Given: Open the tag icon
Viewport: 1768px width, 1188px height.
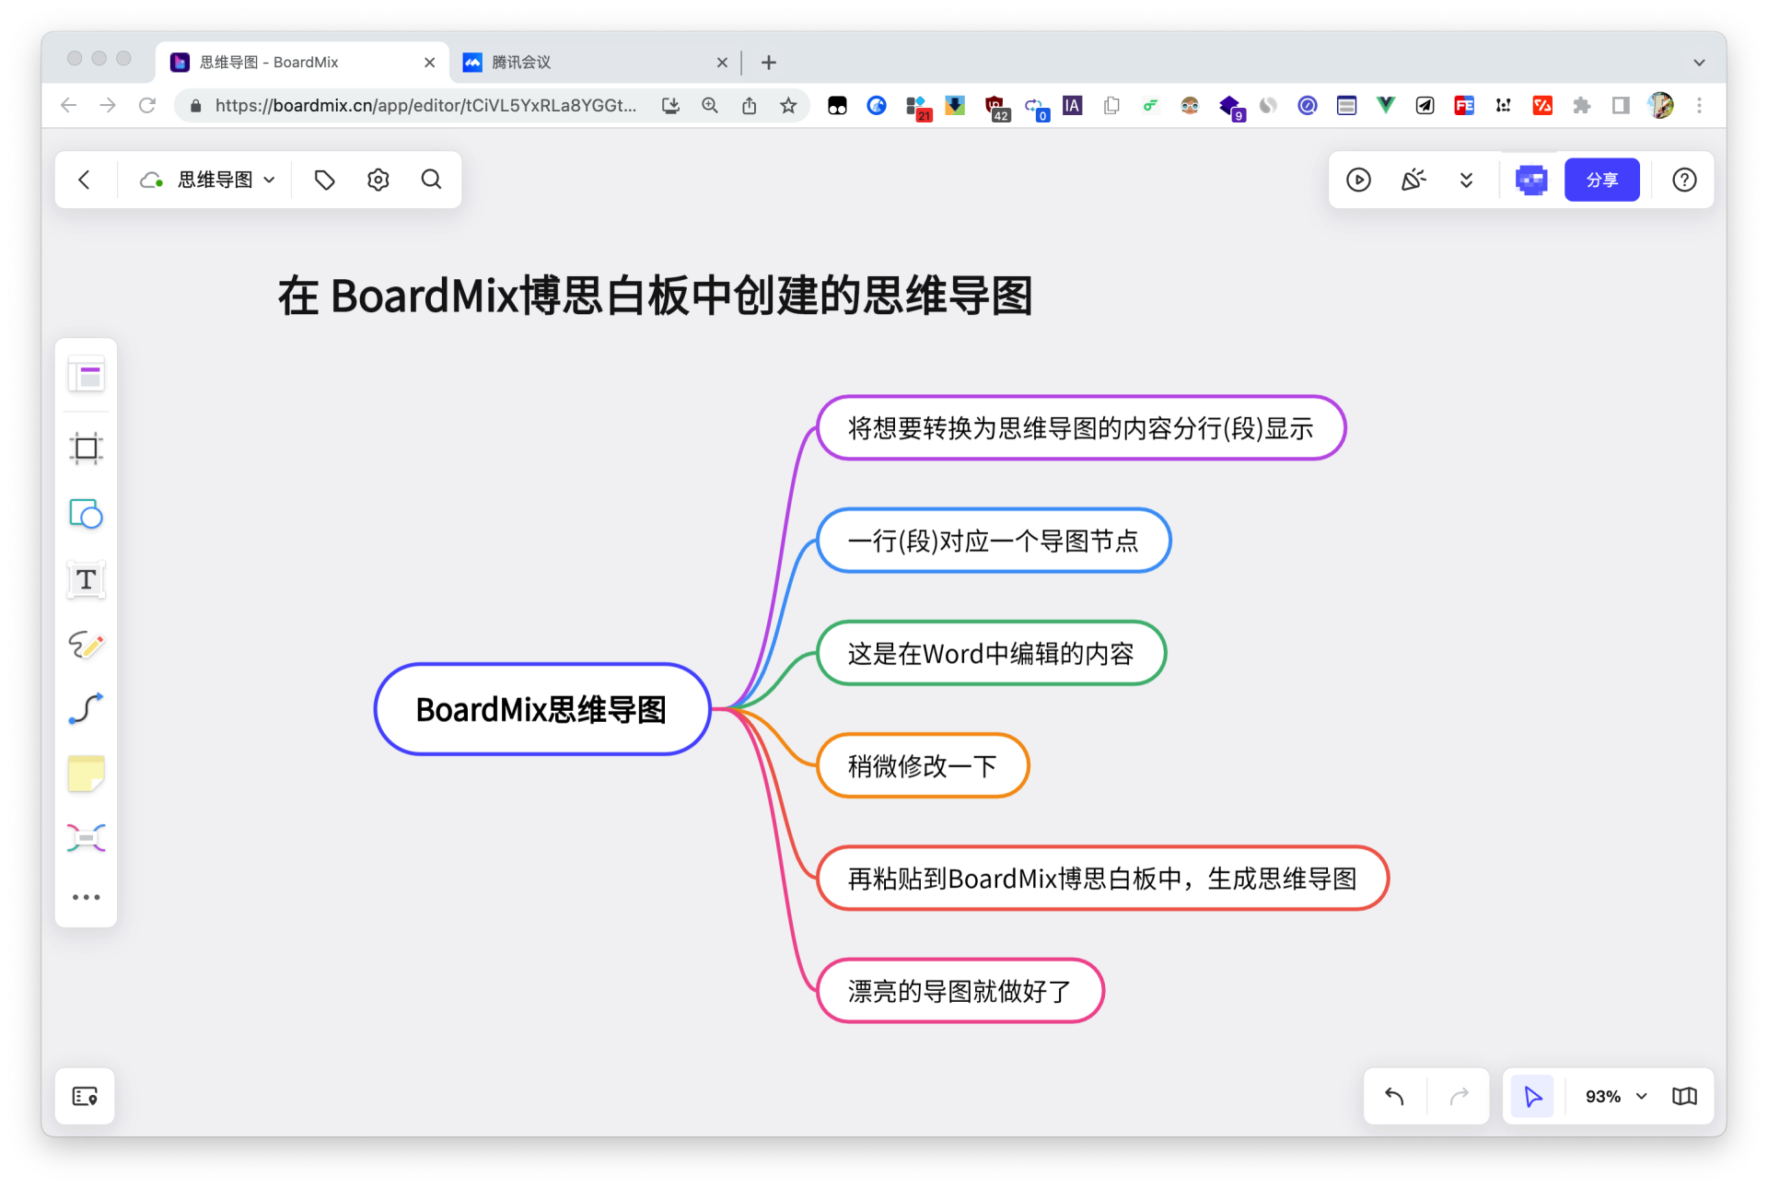Looking at the screenshot, I should pos(324,180).
